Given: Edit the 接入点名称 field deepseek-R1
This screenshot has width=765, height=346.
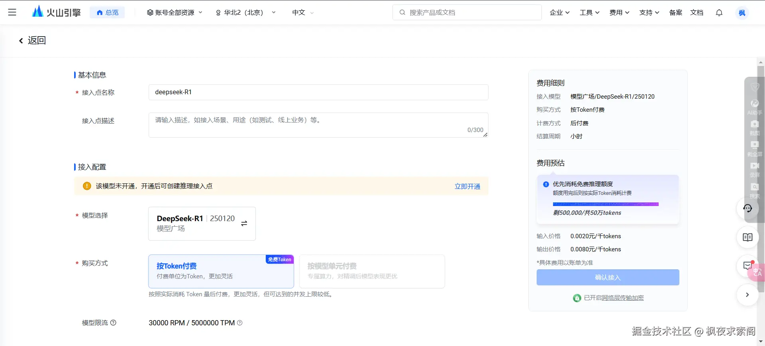Looking at the screenshot, I should pos(318,92).
